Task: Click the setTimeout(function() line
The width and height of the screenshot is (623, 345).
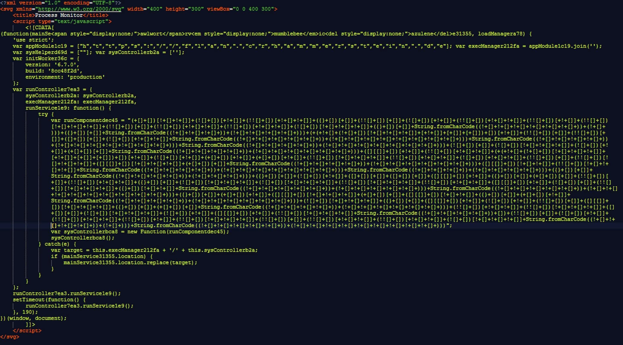Action: click(x=49, y=300)
